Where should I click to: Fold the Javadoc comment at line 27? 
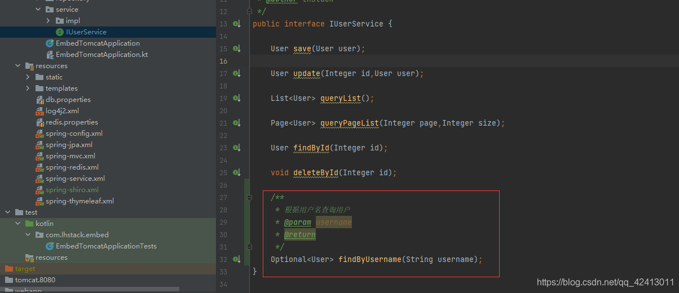[x=249, y=197]
